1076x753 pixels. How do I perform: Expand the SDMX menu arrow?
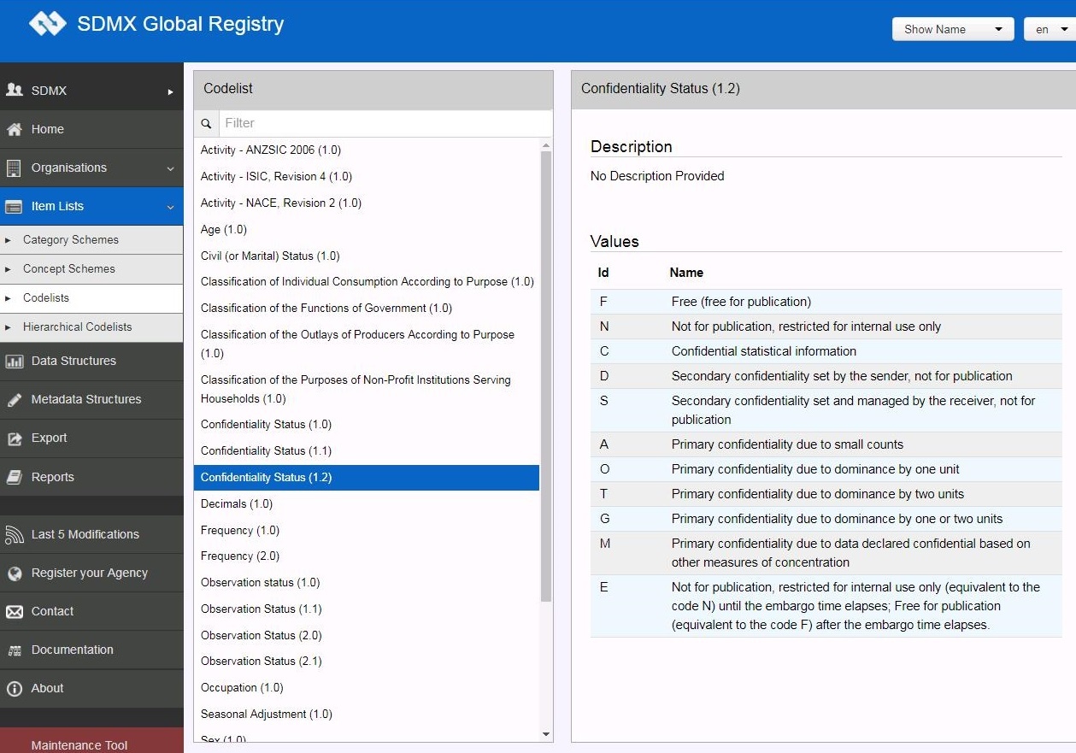click(170, 91)
